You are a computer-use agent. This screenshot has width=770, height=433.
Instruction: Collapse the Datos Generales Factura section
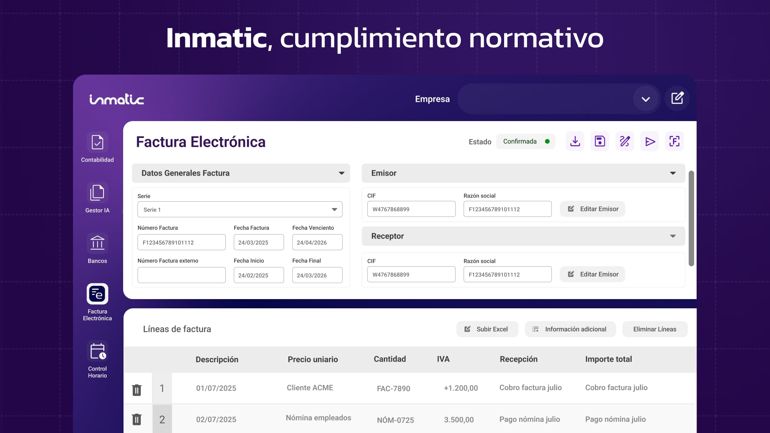341,173
